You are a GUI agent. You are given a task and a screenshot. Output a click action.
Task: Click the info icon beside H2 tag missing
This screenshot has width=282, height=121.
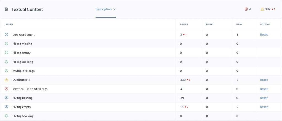[x=7, y=98]
